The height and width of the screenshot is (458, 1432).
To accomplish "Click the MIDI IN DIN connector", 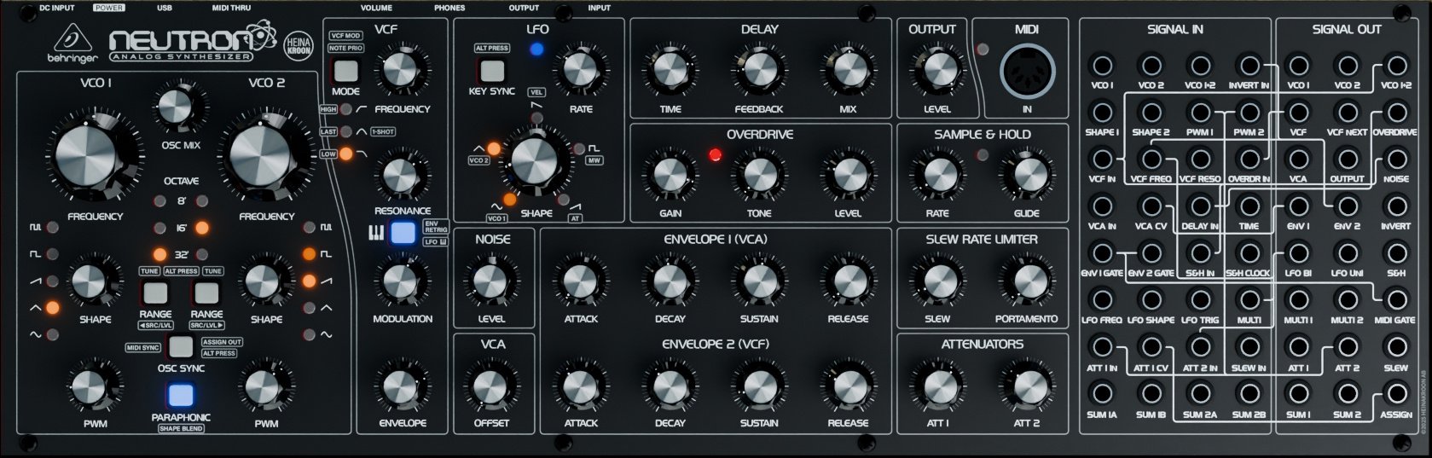I will click(x=1027, y=72).
